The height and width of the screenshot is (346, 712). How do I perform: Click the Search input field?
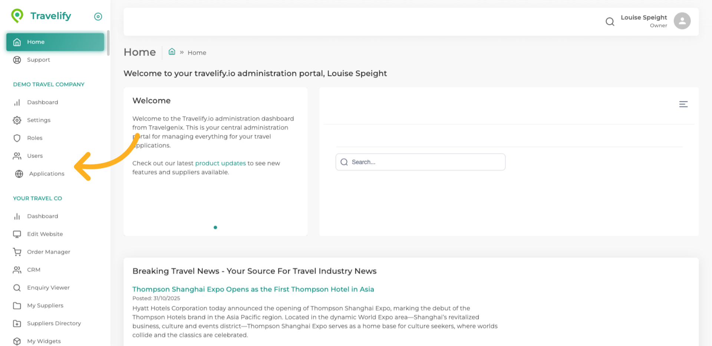(420, 162)
